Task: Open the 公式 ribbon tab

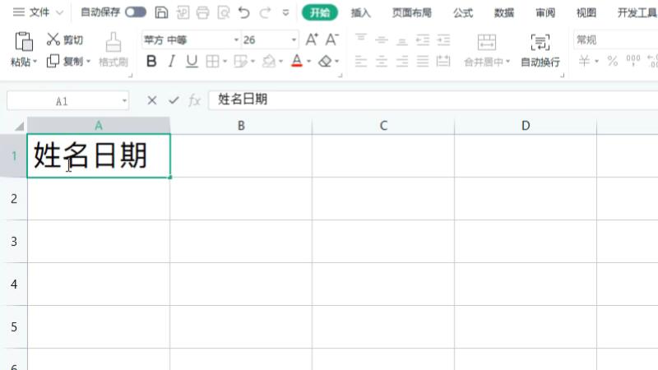Action: [462, 12]
